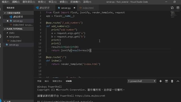This screenshot has height=102, width=181.
Task: Open the Problems panel tab (問題)
Action: [x=39, y=81]
